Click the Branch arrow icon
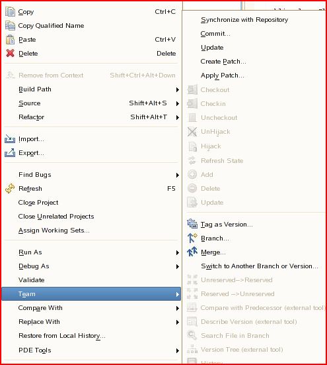 tap(192, 238)
